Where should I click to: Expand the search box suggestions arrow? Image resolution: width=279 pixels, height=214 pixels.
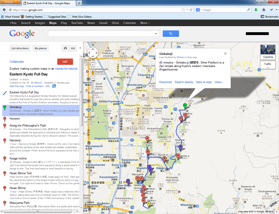coord(156,34)
